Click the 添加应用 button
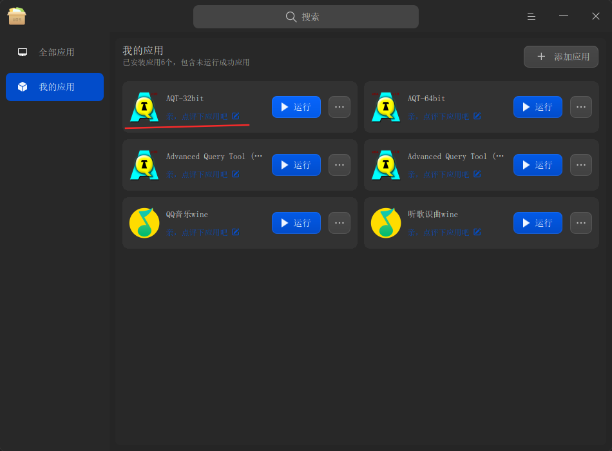 coord(561,57)
